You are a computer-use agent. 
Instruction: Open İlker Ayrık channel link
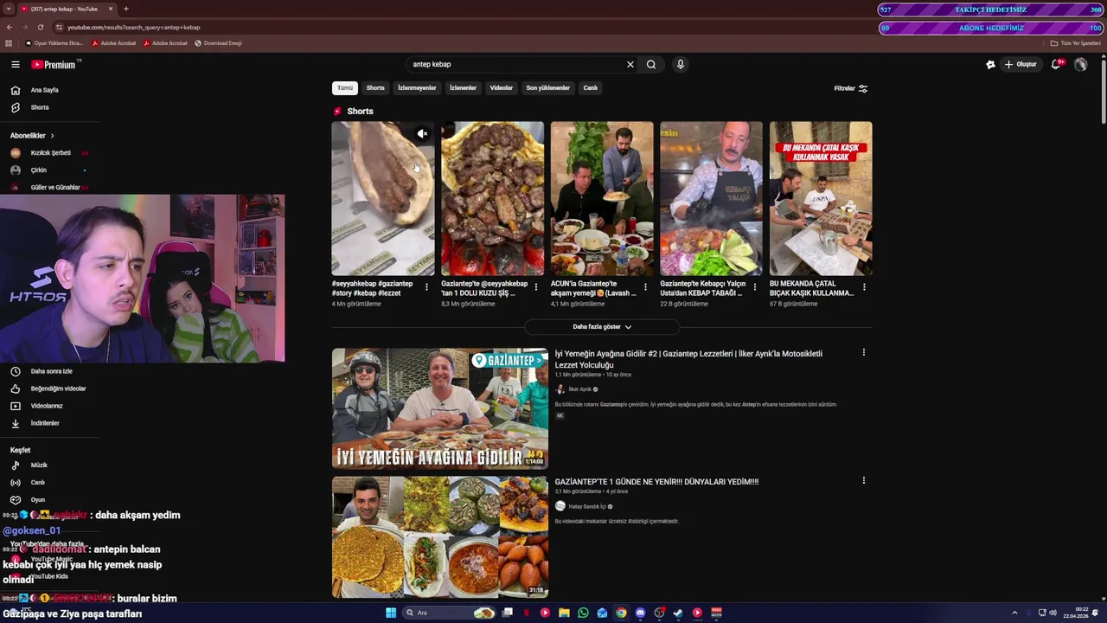click(x=579, y=389)
